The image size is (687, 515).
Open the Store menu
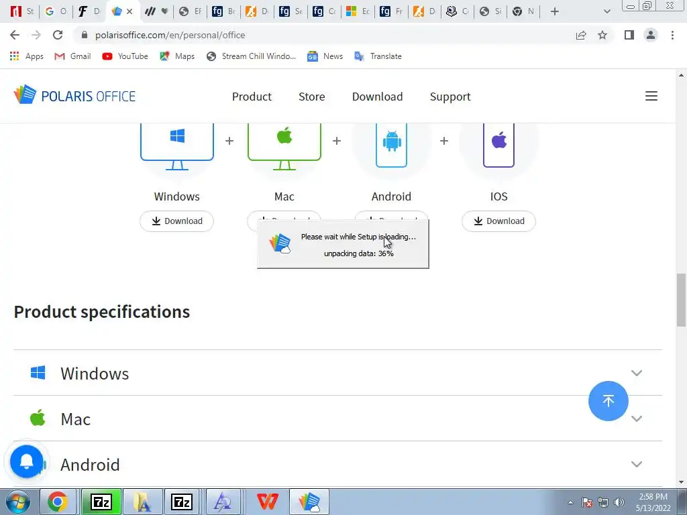tap(311, 97)
